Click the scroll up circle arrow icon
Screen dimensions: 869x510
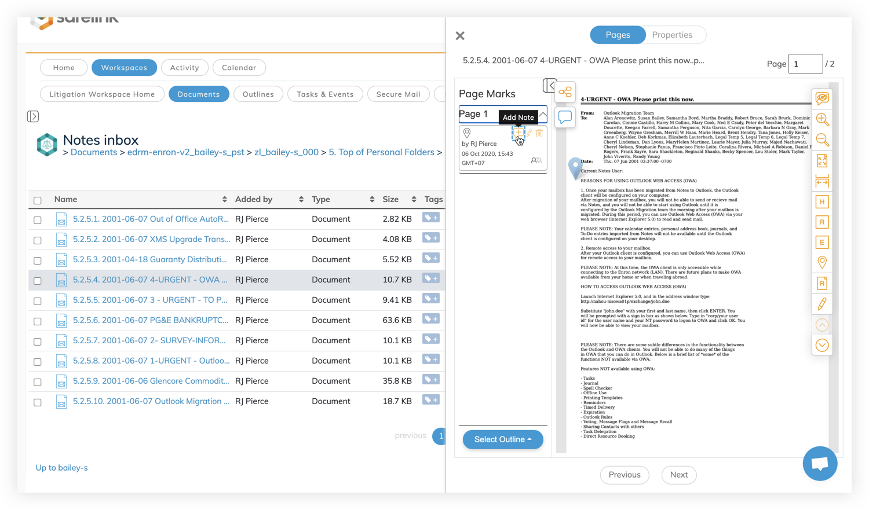tap(822, 325)
